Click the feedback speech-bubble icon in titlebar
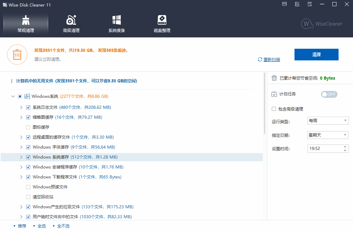The height and width of the screenshot is (233, 353). tap(285, 4)
